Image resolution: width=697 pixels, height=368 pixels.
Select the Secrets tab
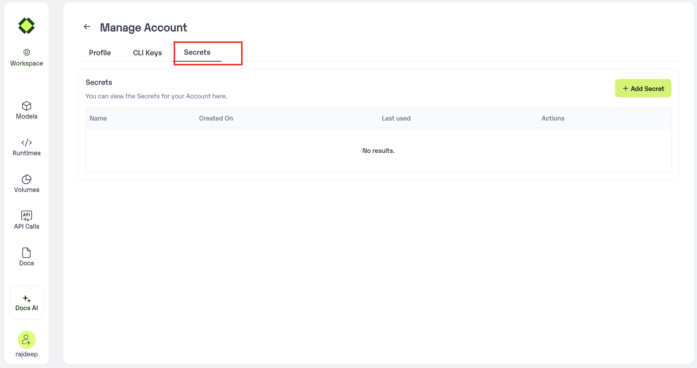[x=197, y=52]
